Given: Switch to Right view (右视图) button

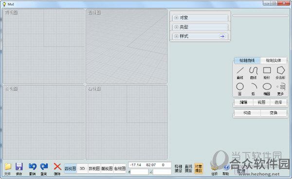Looking at the screenshot, I should (x=120, y=169).
